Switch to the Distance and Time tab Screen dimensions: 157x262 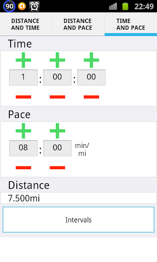tap(25, 24)
